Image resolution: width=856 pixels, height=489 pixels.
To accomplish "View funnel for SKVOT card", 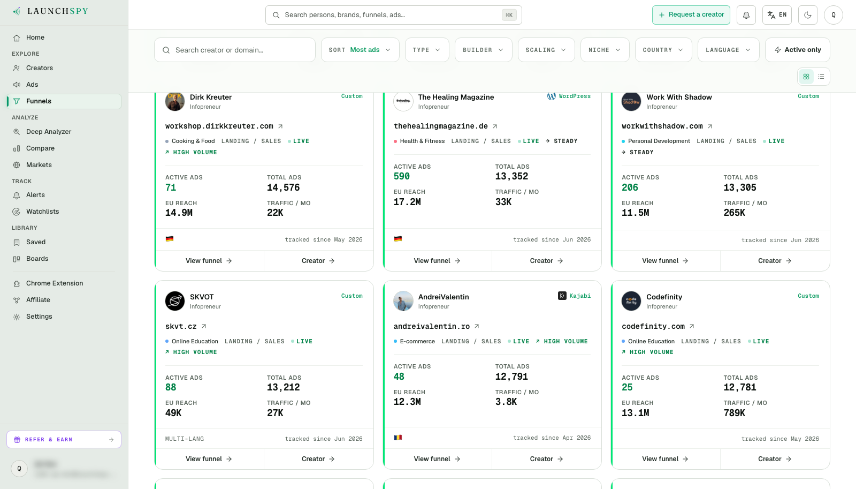I will pyautogui.click(x=209, y=459).
